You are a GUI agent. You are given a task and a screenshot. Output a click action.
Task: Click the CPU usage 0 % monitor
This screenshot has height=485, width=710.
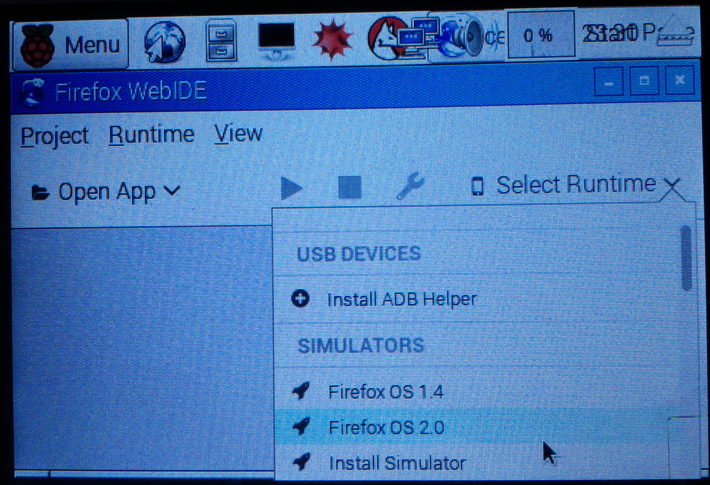point(541,35)
